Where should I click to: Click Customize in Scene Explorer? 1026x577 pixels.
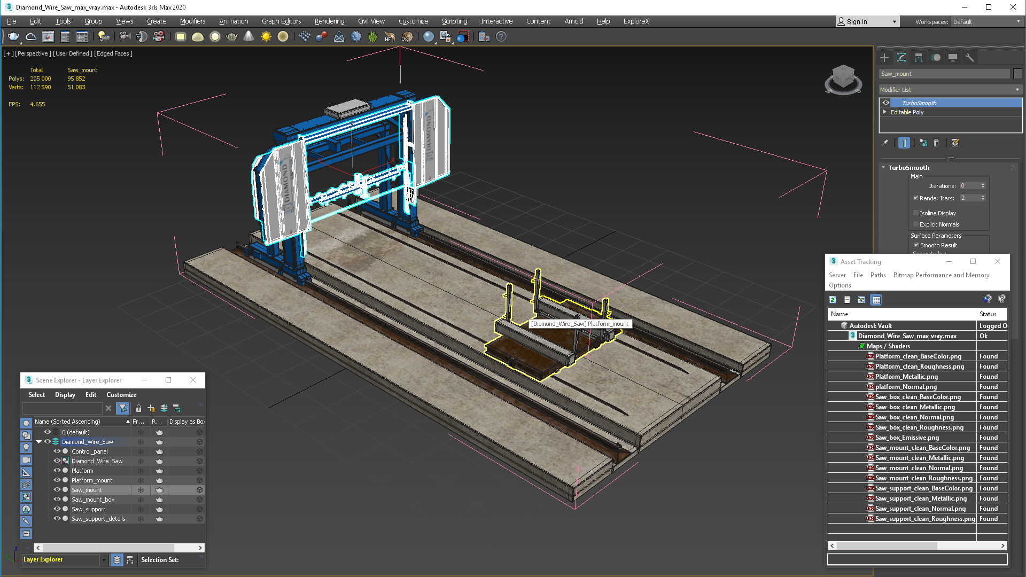121,395
